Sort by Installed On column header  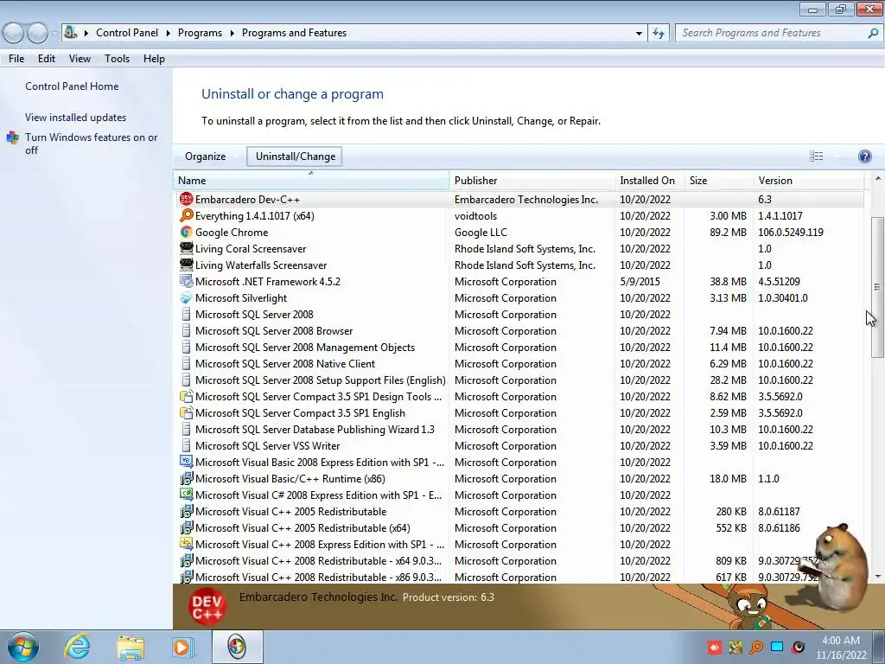click(x=649, y=181)
